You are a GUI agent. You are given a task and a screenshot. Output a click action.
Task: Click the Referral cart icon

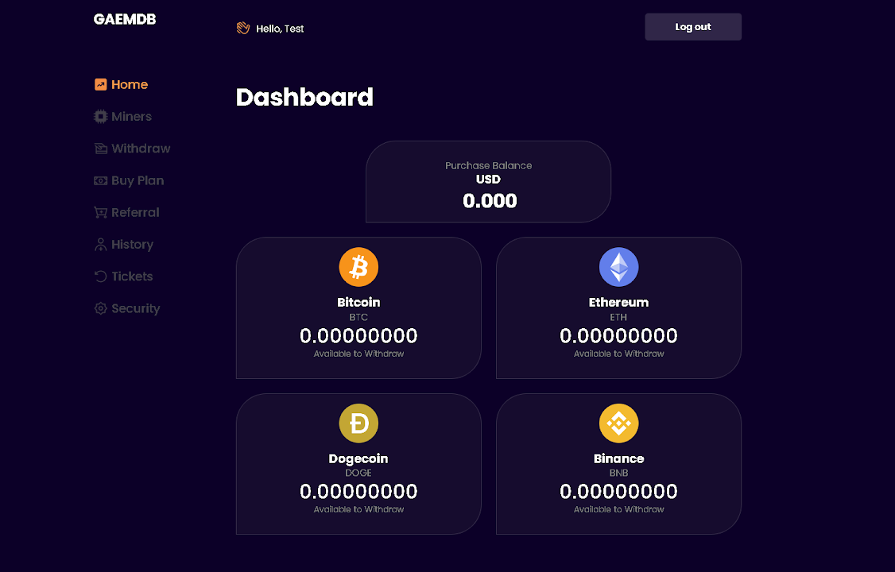click(101, 212)
